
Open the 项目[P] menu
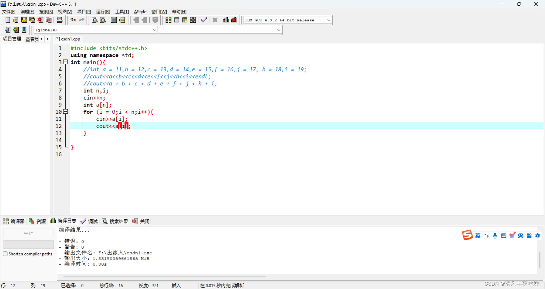click(x=84, y=12)
